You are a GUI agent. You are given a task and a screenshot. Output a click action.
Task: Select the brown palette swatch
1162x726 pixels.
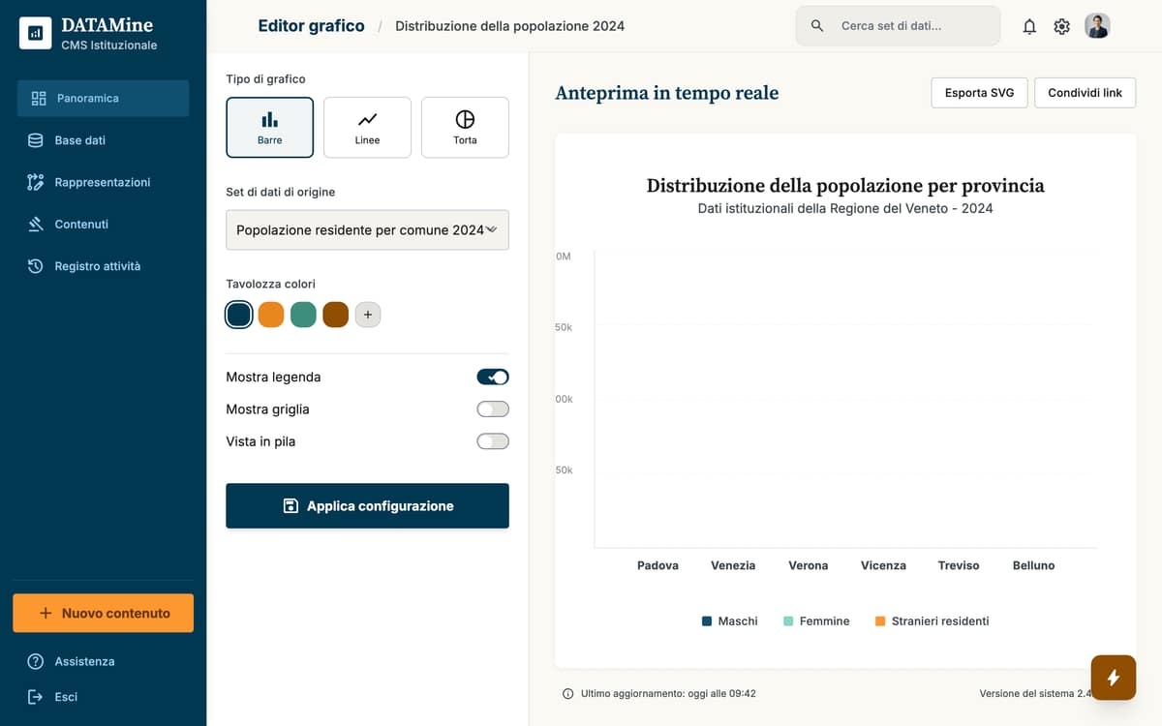[335, 315]
